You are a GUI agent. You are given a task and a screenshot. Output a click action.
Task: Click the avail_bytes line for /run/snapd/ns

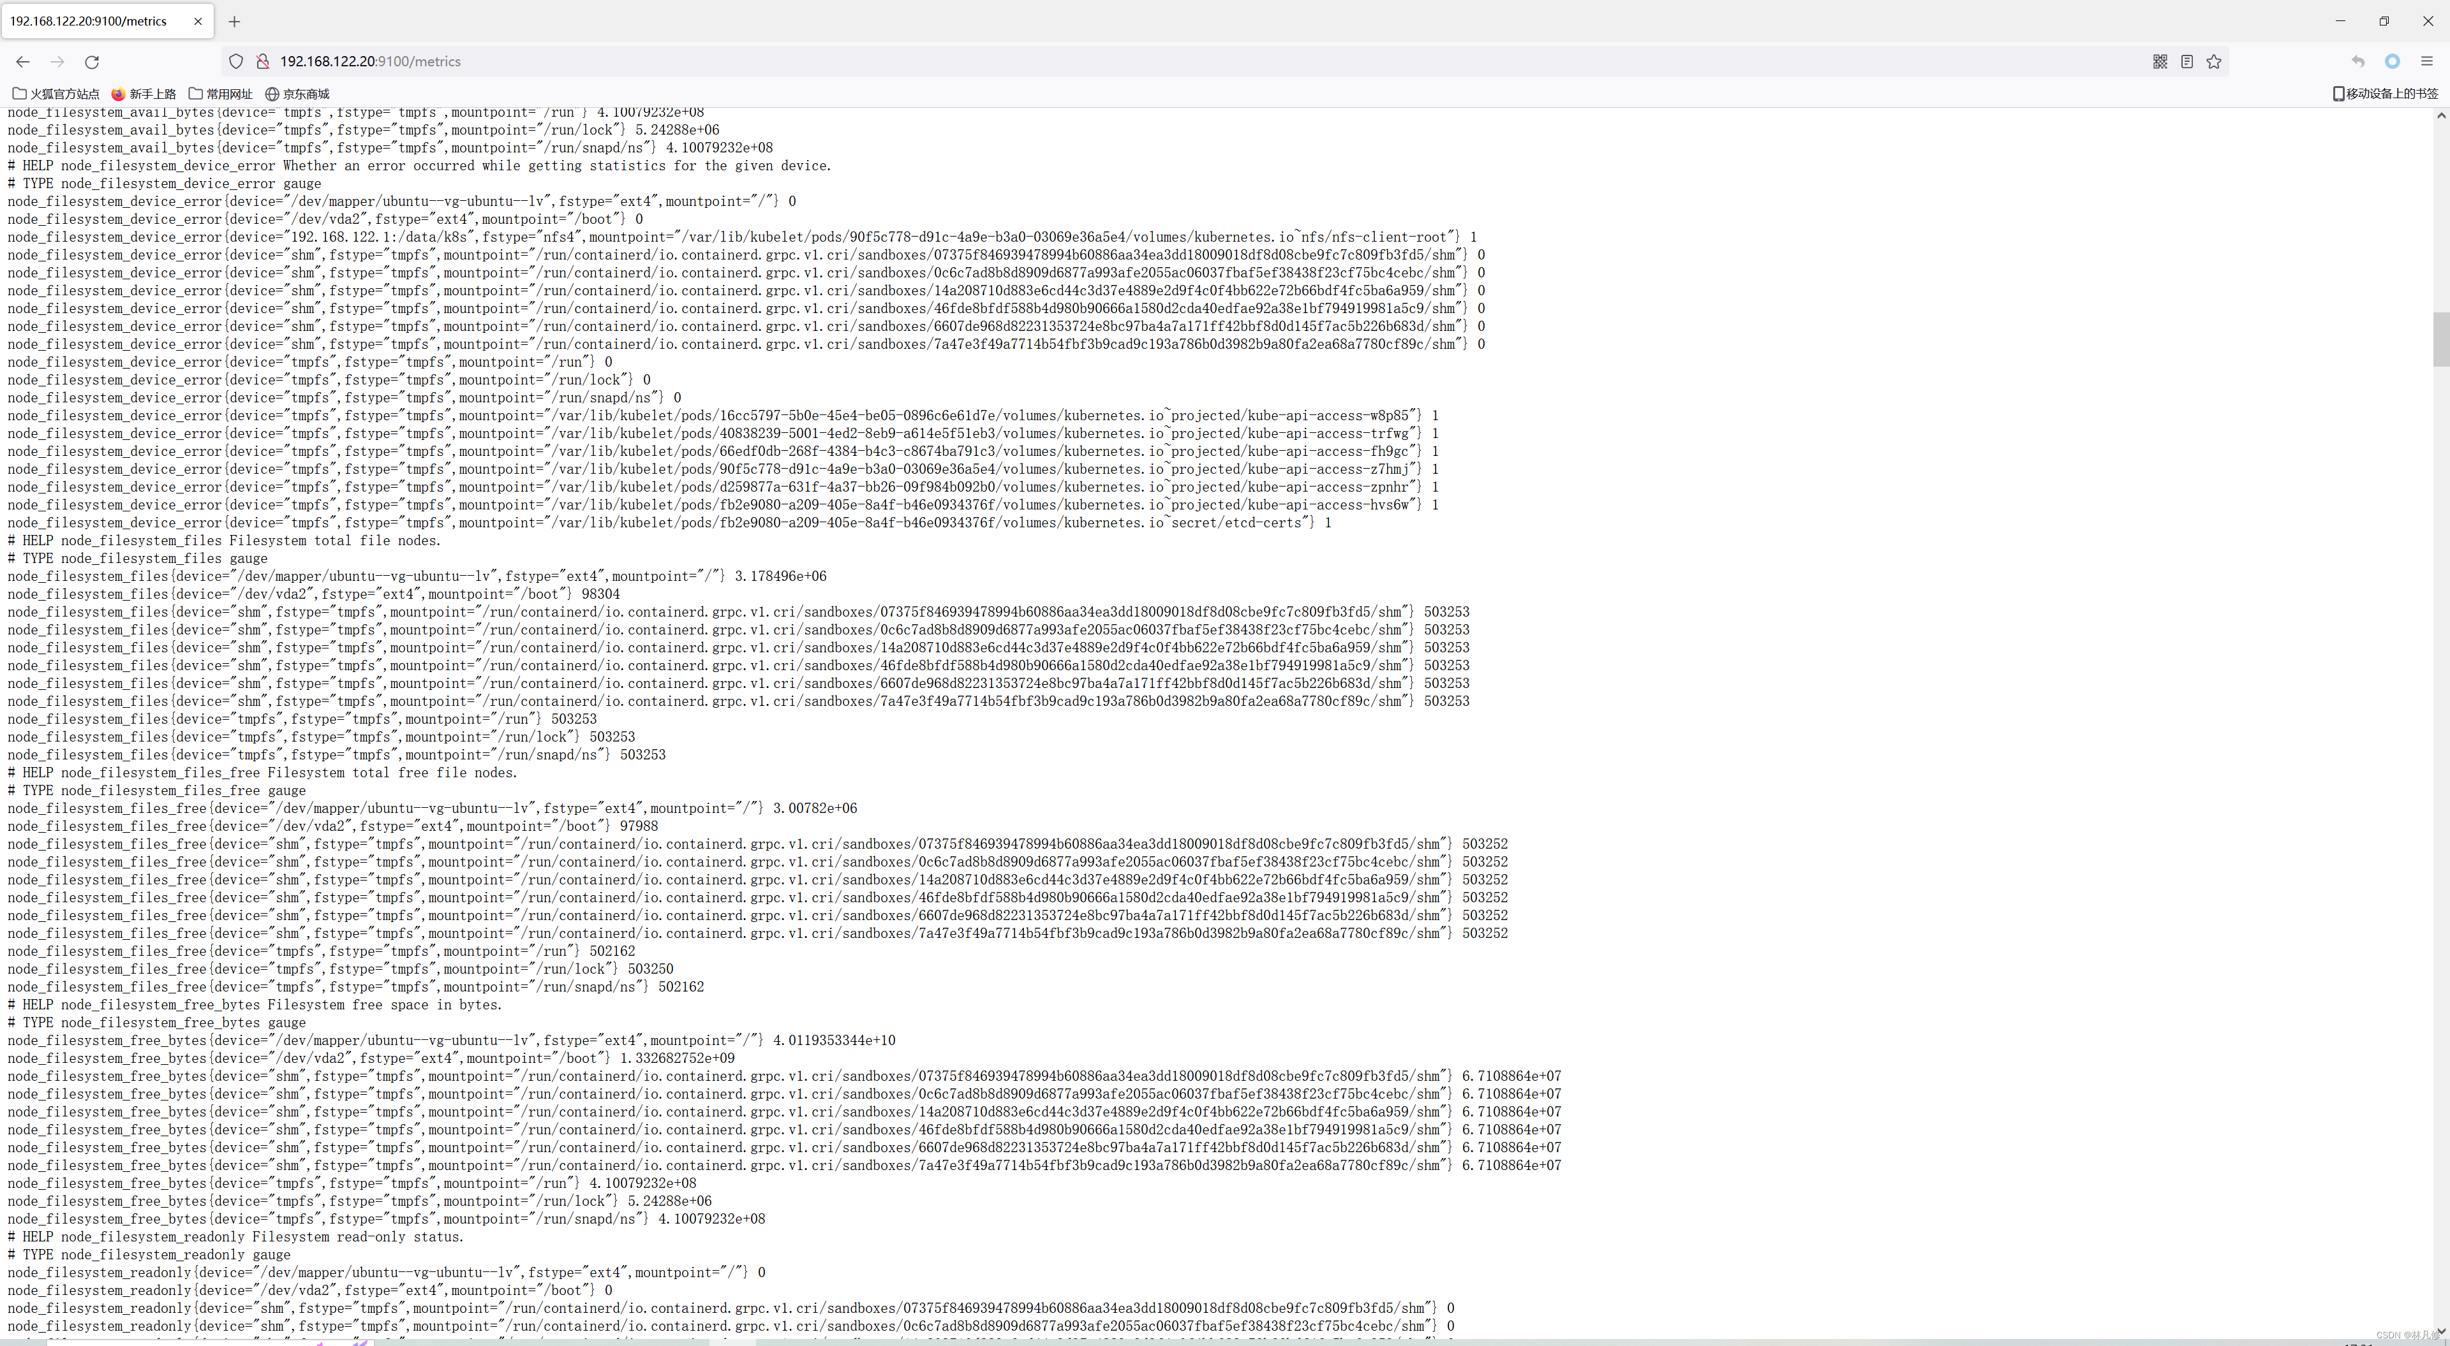[x=390, y=149]
